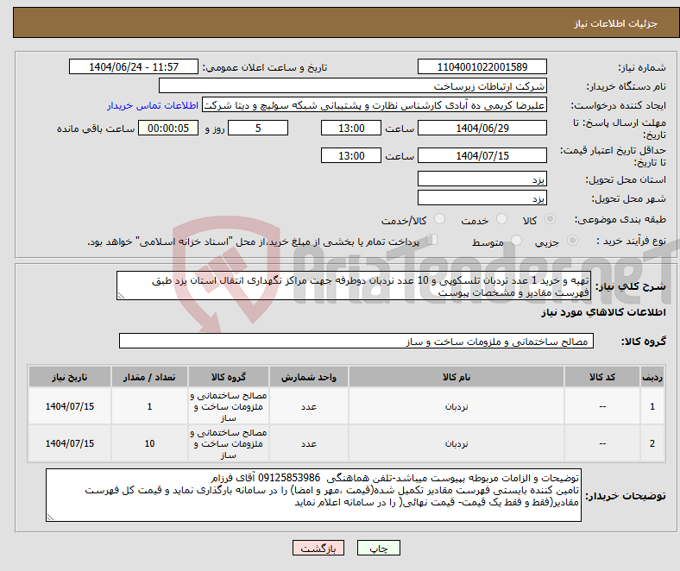680x571 pixels.
Task: Click the delivery city field یزد
Action: point(482,198)
